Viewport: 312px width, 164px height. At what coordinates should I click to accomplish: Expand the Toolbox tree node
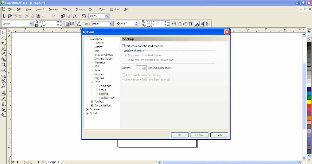coord(92,102)
